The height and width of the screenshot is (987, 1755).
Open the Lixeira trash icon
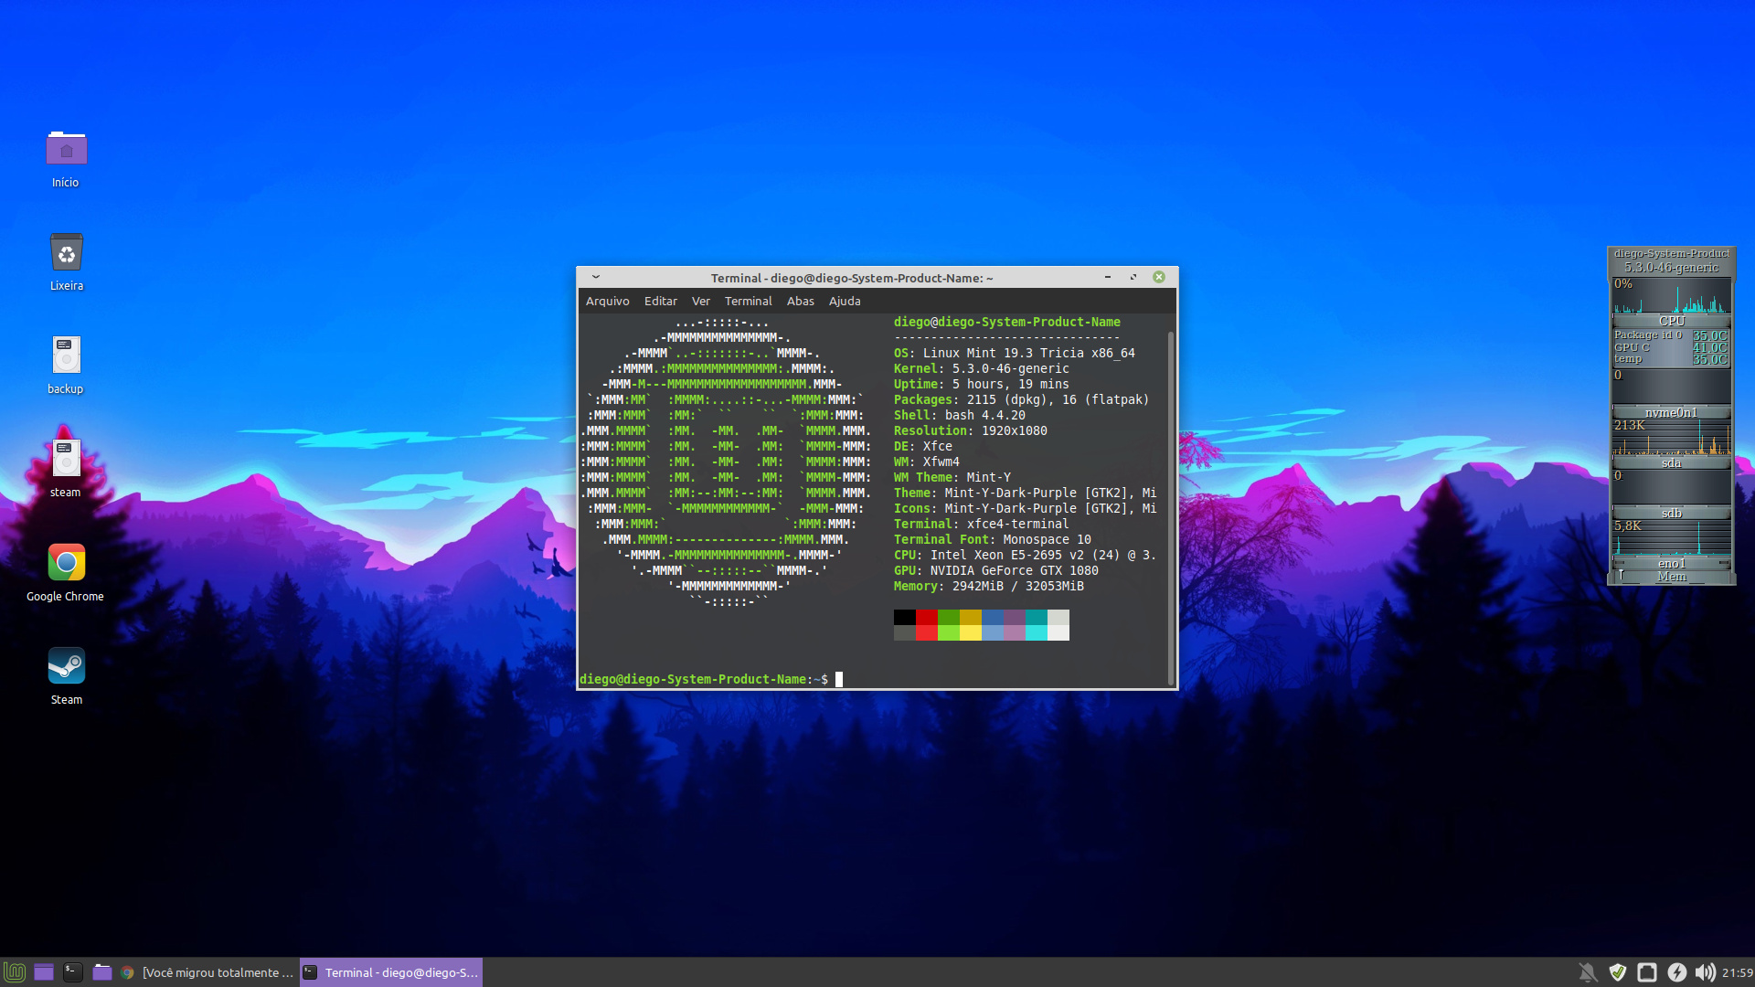pos(66,253)
